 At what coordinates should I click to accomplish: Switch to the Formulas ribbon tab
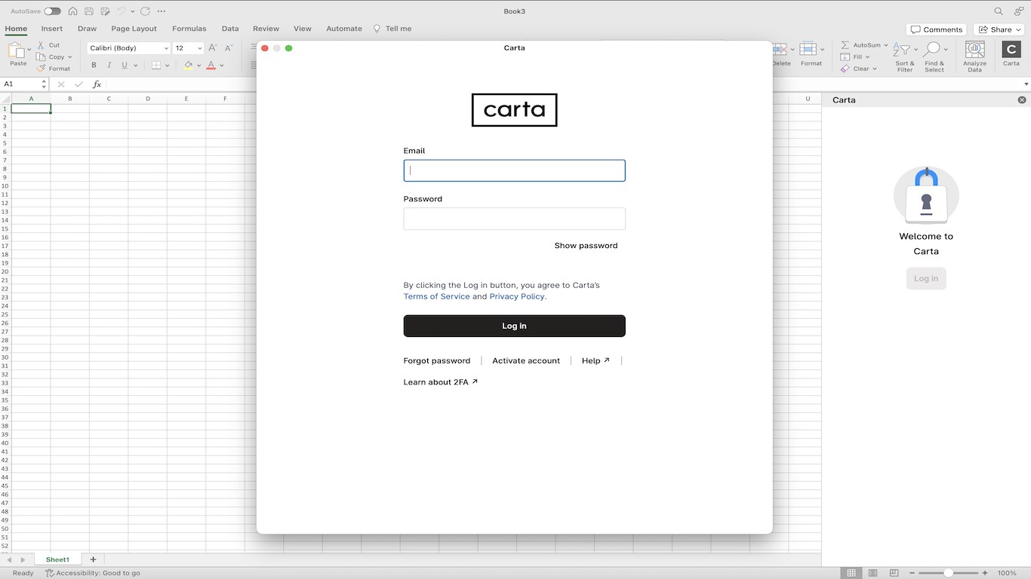coord(189,29)
